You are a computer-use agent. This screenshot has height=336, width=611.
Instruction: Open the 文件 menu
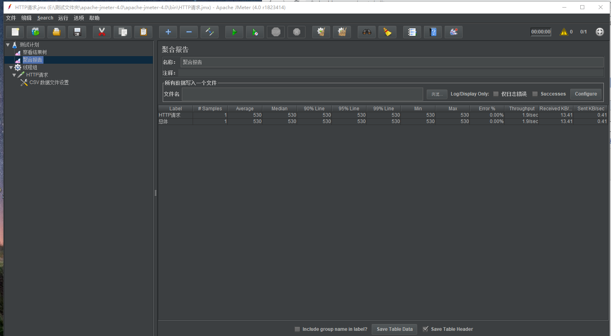pos(11,18)
